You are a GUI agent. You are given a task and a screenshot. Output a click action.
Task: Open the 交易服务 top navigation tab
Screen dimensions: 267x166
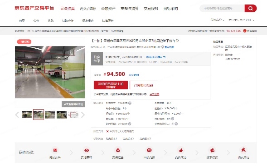151,9
